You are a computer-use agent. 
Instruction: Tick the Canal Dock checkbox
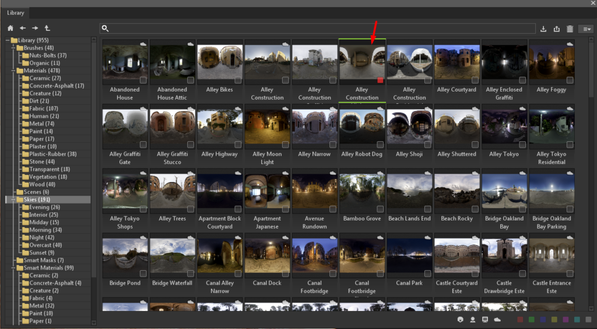(x=285, y=274)
